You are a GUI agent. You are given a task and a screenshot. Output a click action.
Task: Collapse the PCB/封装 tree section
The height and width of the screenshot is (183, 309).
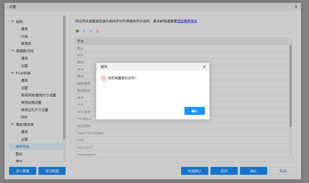(x=12, y=73)
